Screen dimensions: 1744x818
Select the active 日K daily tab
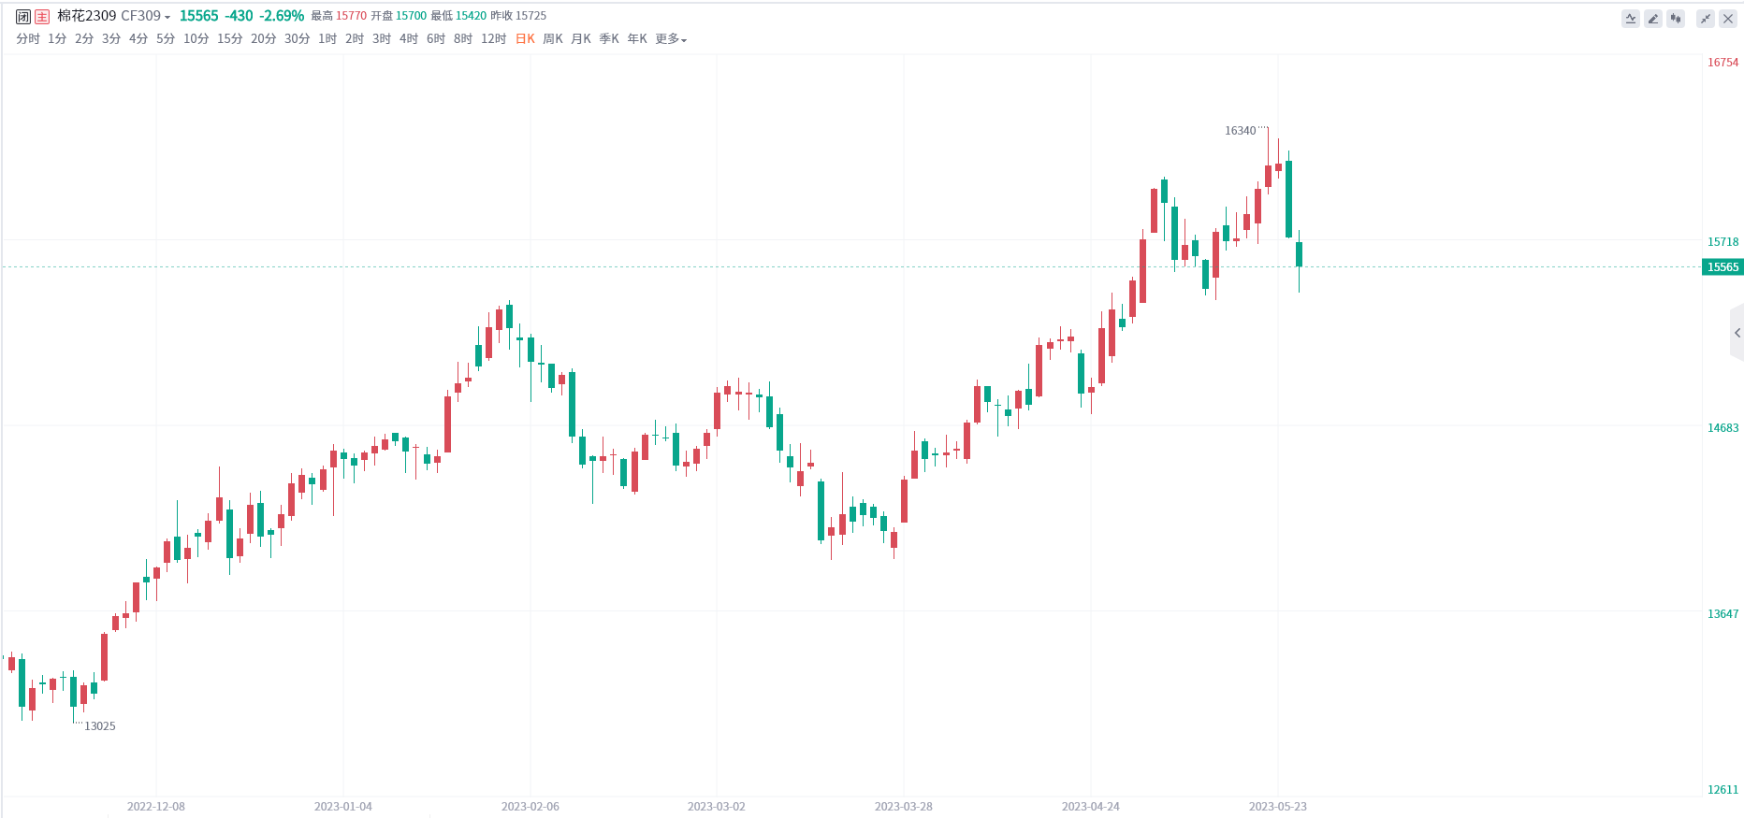click(525, 39)
